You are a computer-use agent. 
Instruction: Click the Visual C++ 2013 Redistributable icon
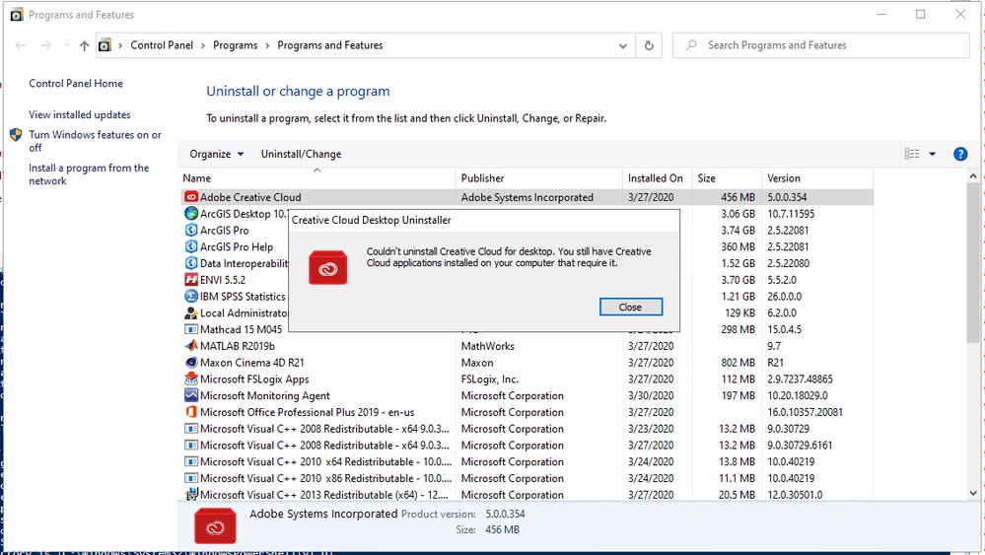click(191, 494)
